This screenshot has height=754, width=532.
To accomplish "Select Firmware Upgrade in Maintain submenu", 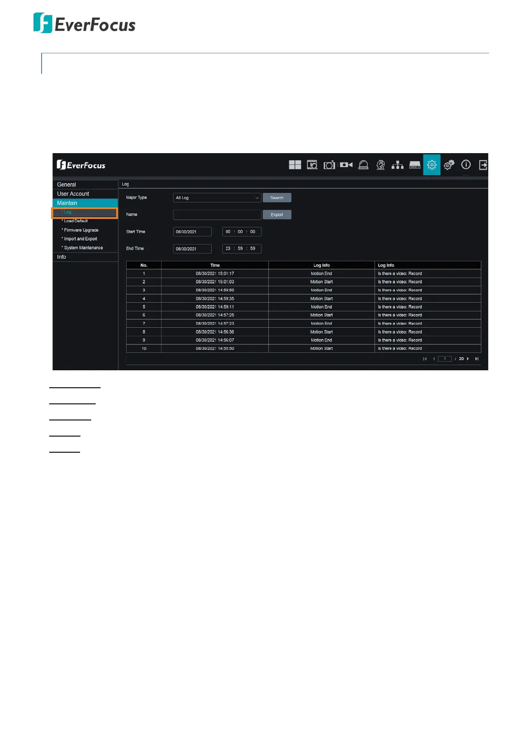I will click(81, 230).
